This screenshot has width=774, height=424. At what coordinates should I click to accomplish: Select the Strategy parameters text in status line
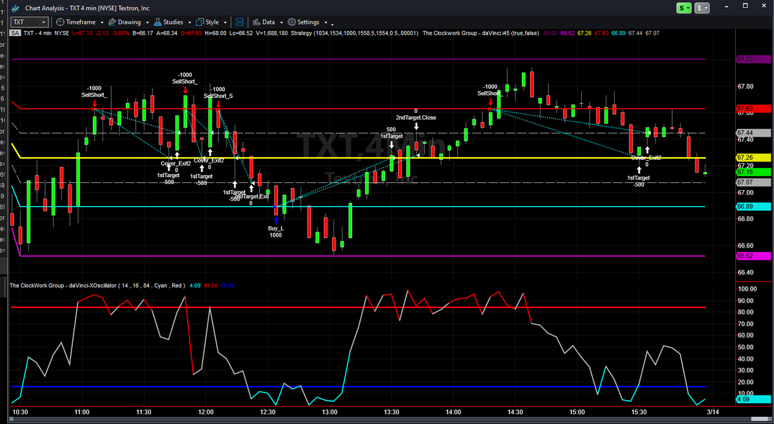click(354, 33)
